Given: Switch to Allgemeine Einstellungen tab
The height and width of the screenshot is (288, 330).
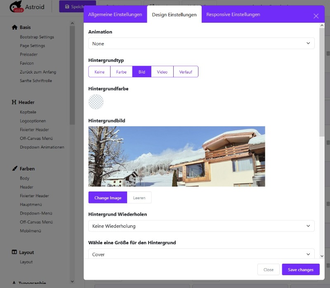Looking at the screenshot, I should click(x=115, y=14).
